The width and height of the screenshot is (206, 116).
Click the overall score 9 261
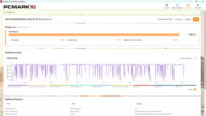(x=191, y=34)
